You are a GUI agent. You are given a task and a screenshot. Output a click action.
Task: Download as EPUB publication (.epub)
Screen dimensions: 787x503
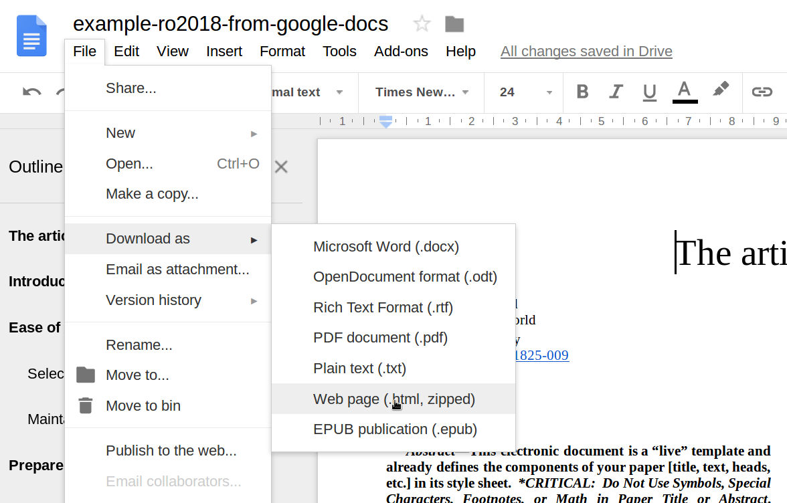394,429
